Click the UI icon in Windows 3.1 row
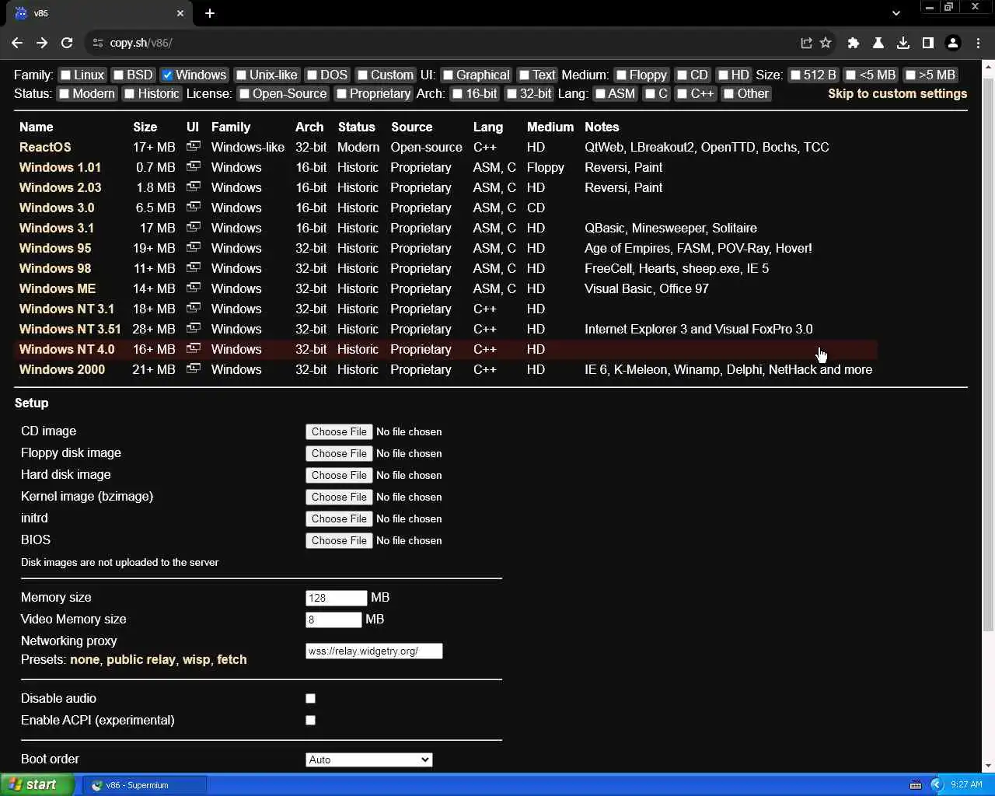Screen dimensions: 995x796 pos(194,227)
